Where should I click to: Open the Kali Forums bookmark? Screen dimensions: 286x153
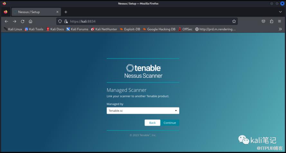pyautogui.click(x=77, y=29)
